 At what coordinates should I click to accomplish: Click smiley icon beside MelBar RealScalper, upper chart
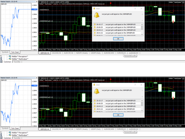click(x=183, y=2)
